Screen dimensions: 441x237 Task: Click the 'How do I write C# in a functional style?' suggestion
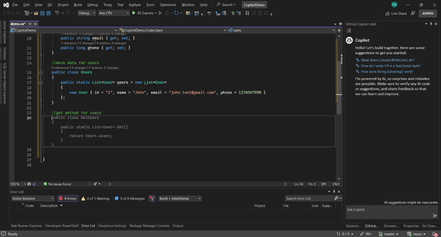pos(391,66)
